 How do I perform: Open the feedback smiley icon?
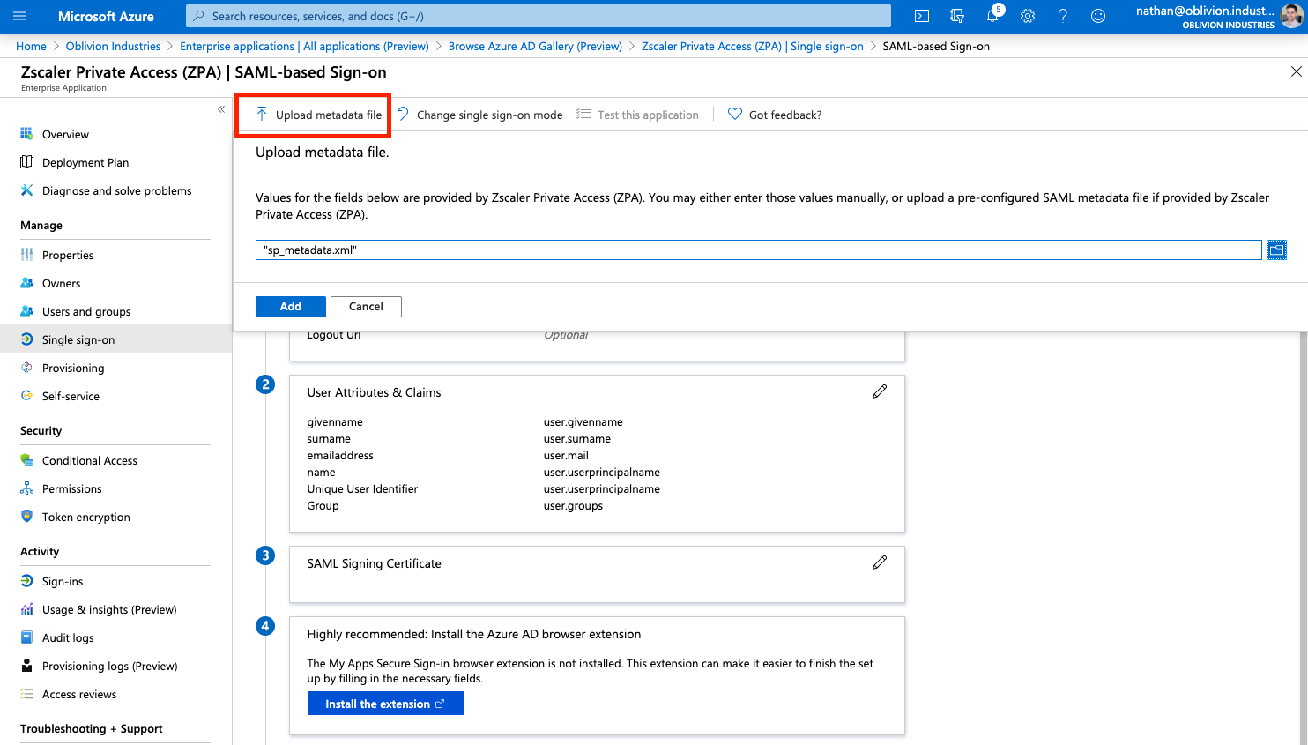coord(1098,16)
